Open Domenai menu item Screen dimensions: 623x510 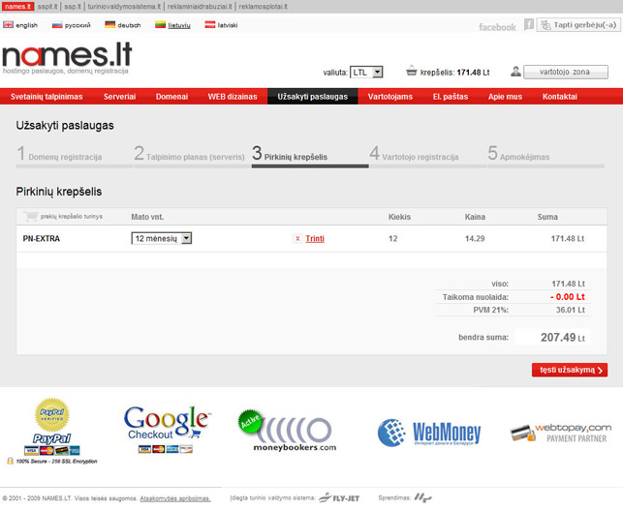(171, 97)
